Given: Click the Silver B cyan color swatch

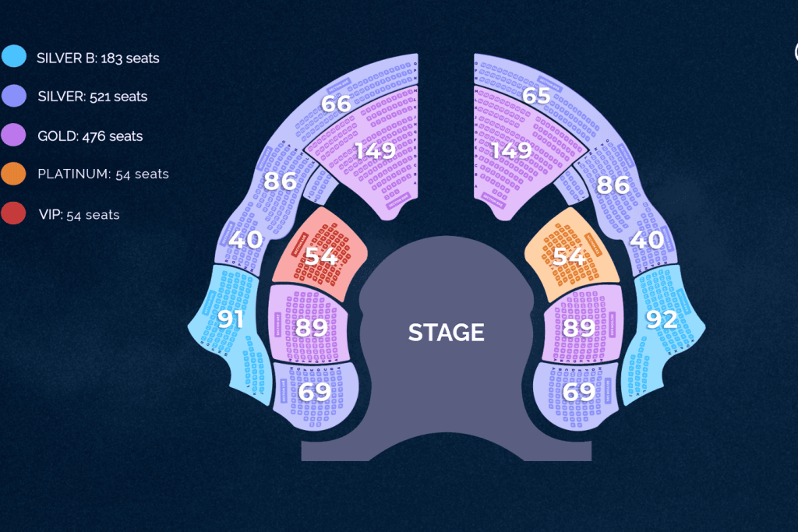Looking at the screenshot, I should click(14, 56).
